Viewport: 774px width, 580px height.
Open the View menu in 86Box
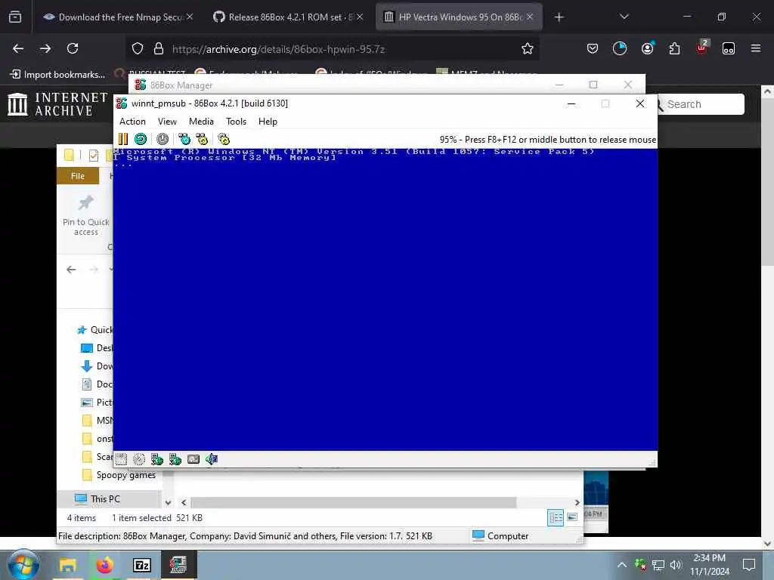[x=167, y=122]
